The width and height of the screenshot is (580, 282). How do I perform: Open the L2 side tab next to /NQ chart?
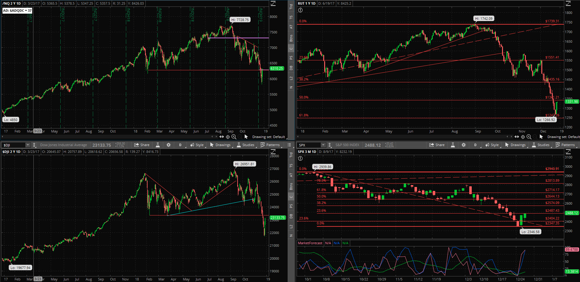pos(291,78)
